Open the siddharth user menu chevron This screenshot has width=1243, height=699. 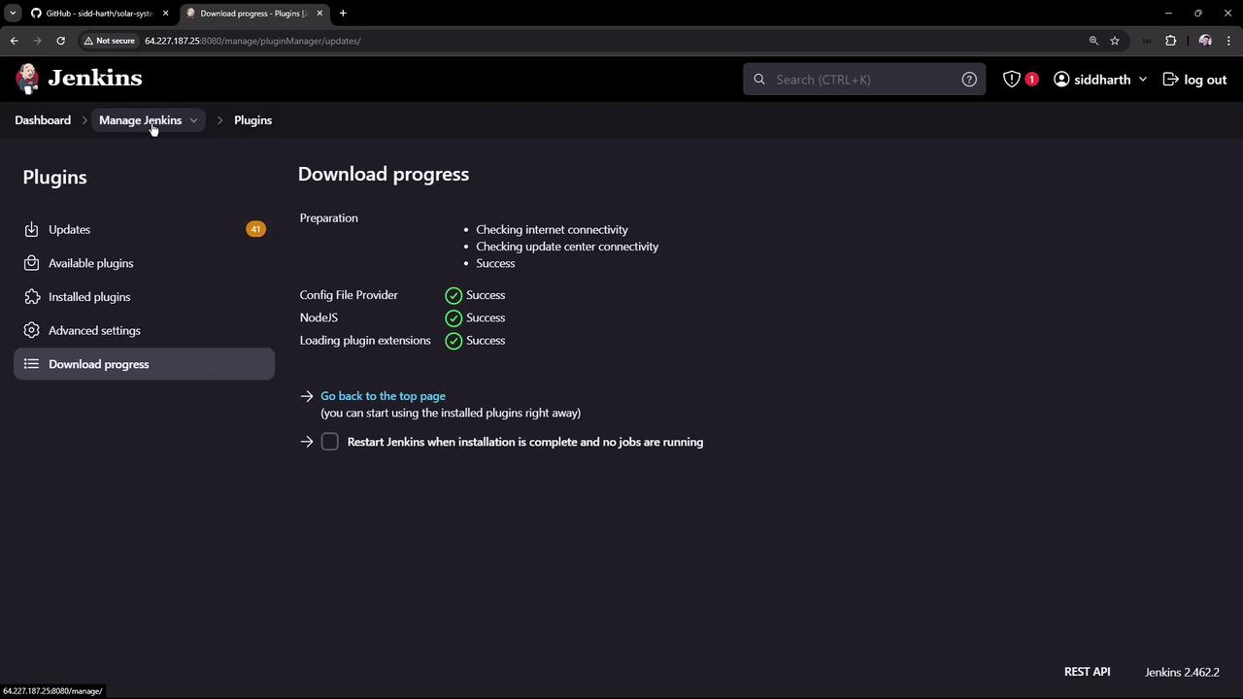[x=1142, y=80]
